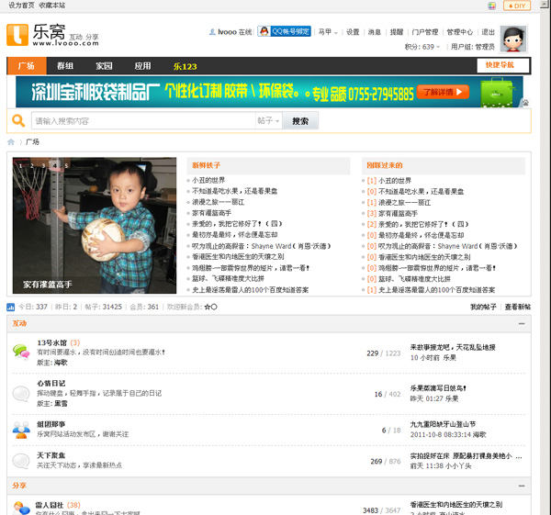Expand the 积分: 639 dropdown

pyautogui.click(x=422, y=47)
